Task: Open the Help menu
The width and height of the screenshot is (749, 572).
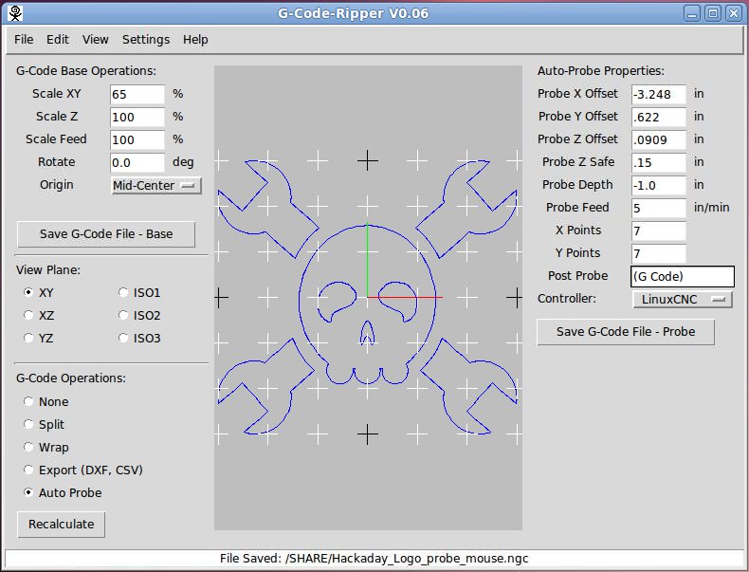Action: click(195, 40)
